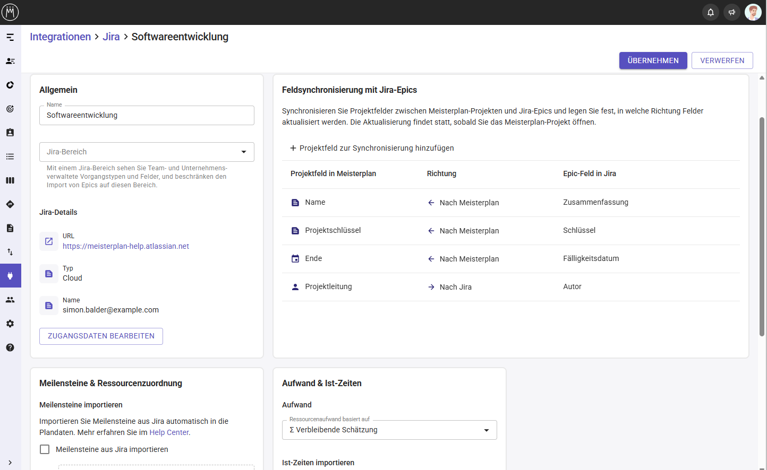Select Autor Epic field cell
The image size is (767, 470).
(x=572, y=286)
